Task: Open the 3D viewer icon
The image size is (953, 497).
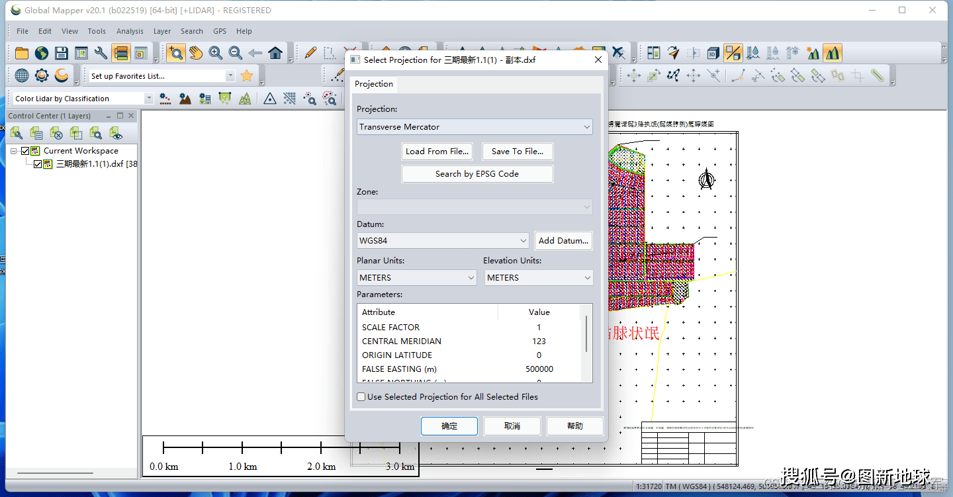Action: (713, 54)
